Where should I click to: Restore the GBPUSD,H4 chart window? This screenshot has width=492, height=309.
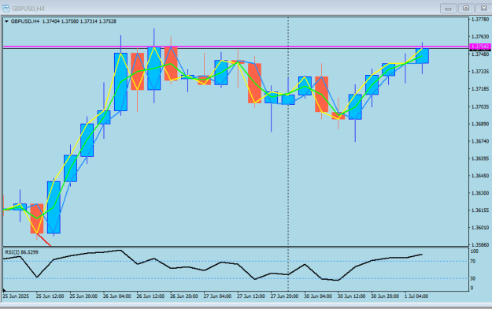pyautogui.click(x=466, y=9)
